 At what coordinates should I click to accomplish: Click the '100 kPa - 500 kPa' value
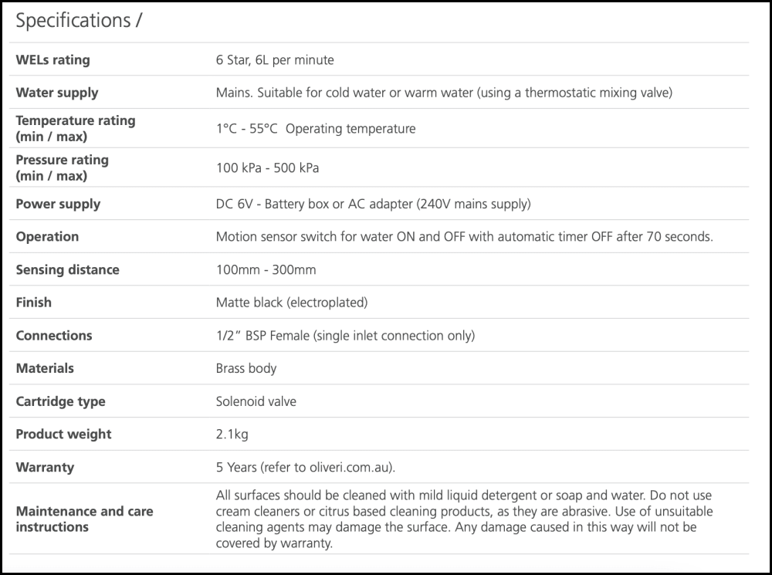click(268, 167)
